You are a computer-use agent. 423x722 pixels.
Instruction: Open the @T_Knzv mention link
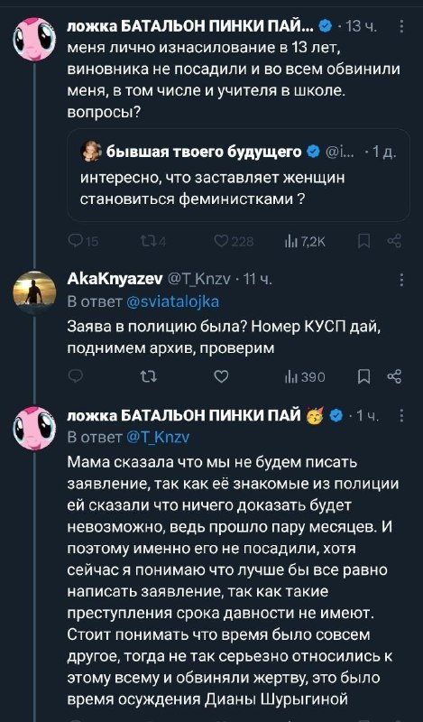point(158,437)
